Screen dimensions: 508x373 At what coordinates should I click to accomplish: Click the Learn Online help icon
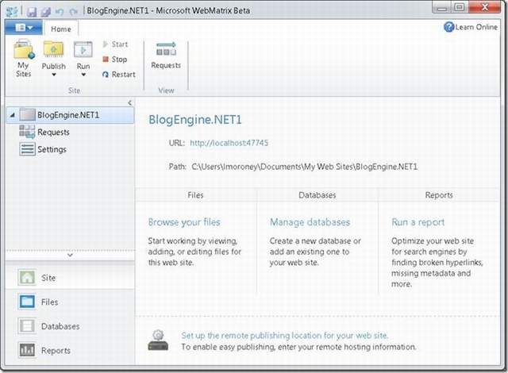point(448,27)
